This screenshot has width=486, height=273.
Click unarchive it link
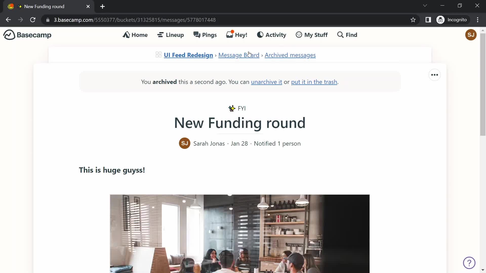tap(266, 82)
